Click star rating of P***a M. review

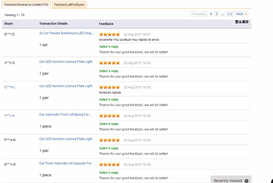(110, 140)
